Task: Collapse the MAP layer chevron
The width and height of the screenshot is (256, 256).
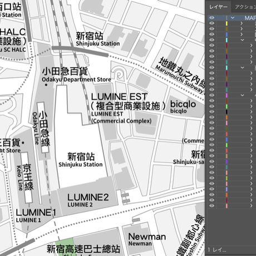Action: click(233, 18)
